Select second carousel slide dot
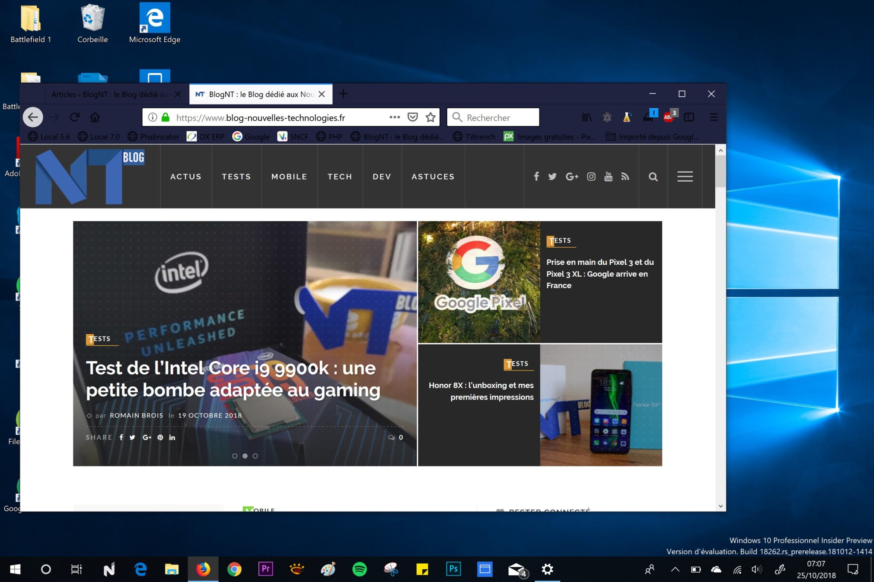This screenshot has width=874, height=582. 245,456
